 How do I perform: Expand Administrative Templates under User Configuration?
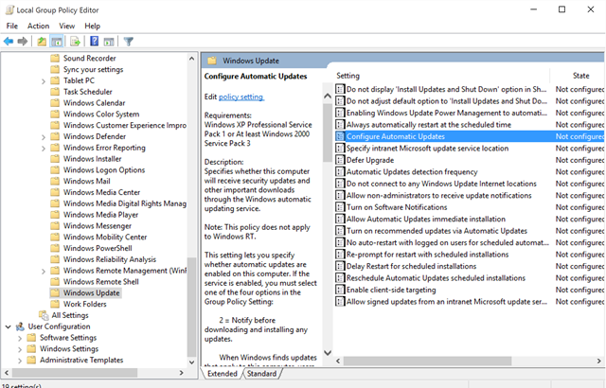click(19, 360)
